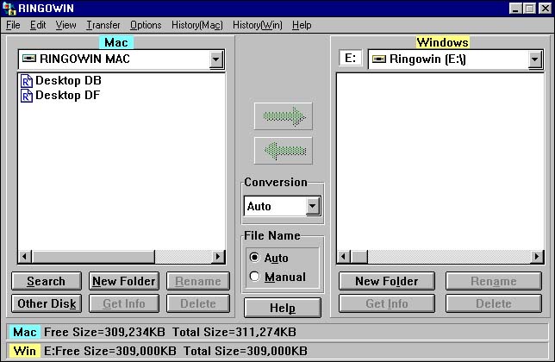
Task: Select the Desktop DB file icon
Action: click(x=27, y=80)
